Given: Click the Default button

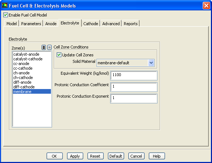Looking at the screenshot, I should click(x=116, y=156).
